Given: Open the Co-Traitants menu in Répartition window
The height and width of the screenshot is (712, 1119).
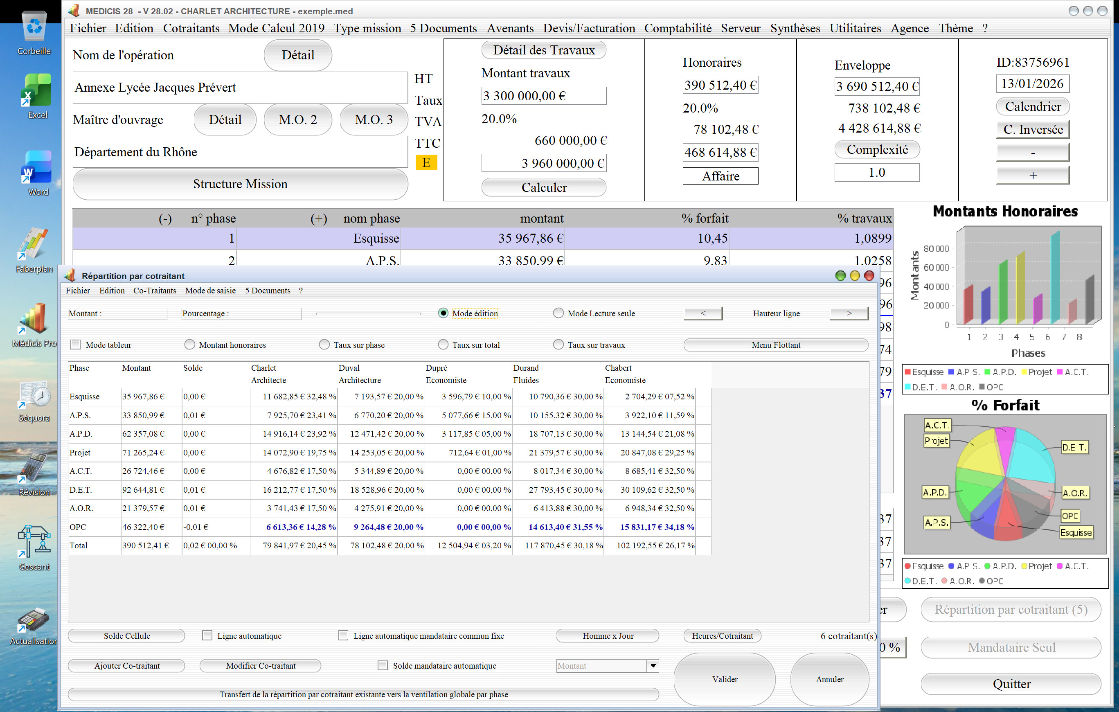Looking at the screenshot, I should coord(155,291).
